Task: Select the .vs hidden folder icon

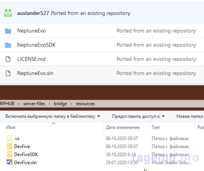Action: (x=10, y=138)
